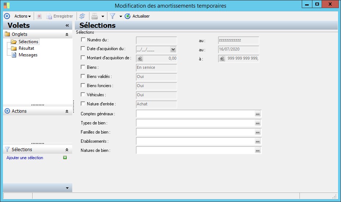Viewport: 341px width, 202px height.
Task: Collapse the Volets panel with double chevron
Action: (x=67, y=26)
